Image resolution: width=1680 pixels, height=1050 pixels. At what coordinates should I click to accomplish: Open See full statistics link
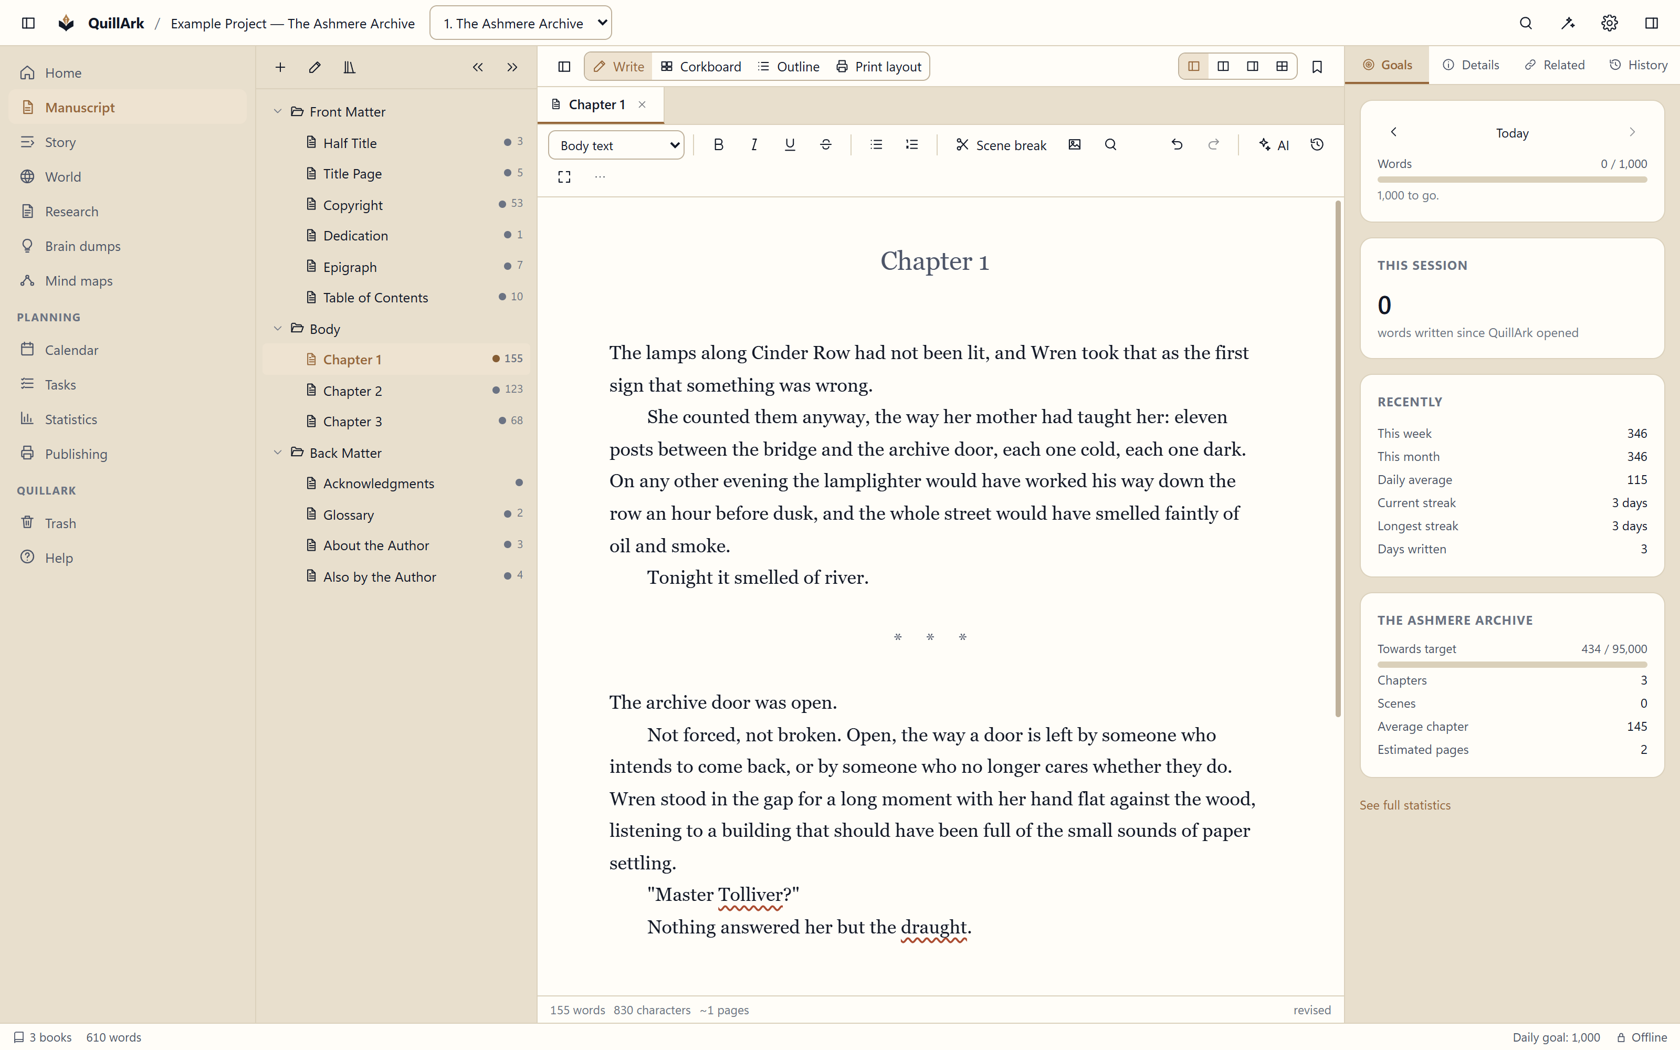pos(1405,805)
